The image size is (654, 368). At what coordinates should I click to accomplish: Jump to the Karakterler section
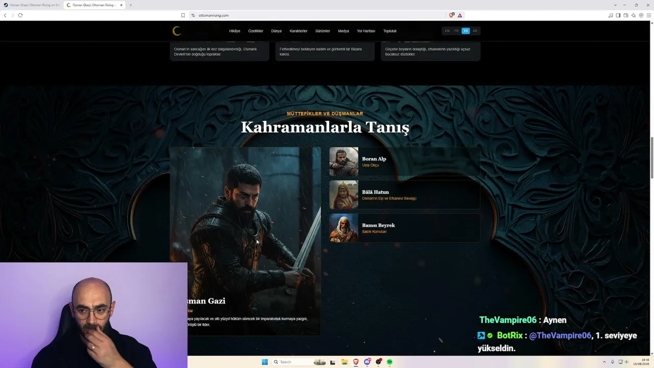click(x=298, y=31)
